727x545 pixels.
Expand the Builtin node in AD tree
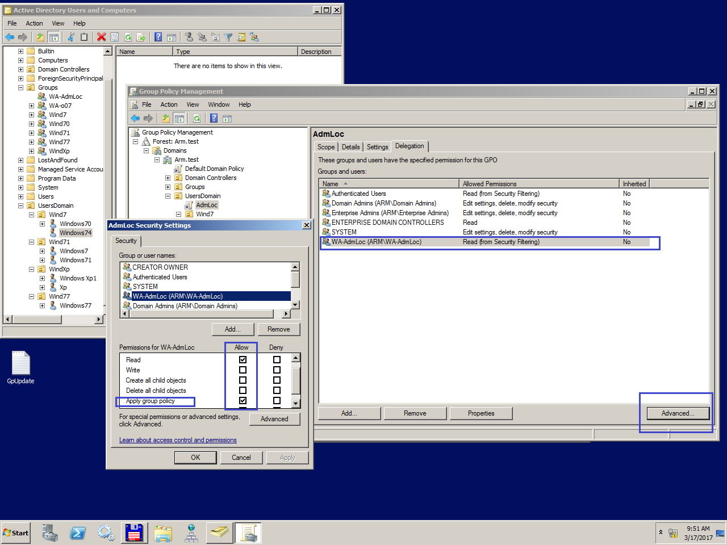click(x=20, y=51)
